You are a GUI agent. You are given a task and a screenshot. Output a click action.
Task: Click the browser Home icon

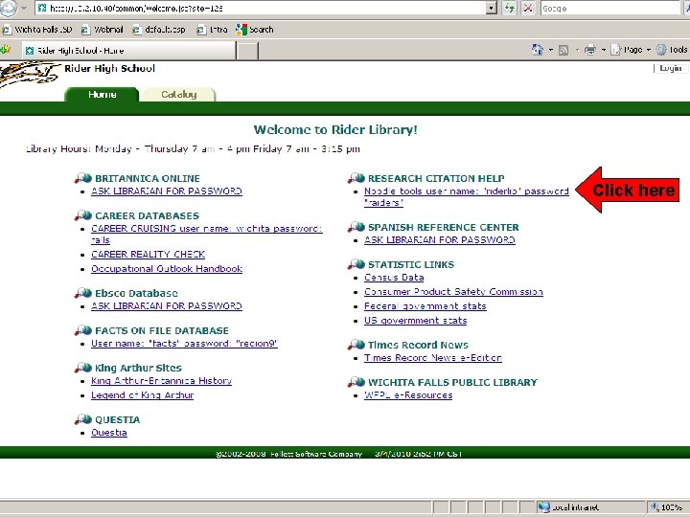tap(538, 50)
